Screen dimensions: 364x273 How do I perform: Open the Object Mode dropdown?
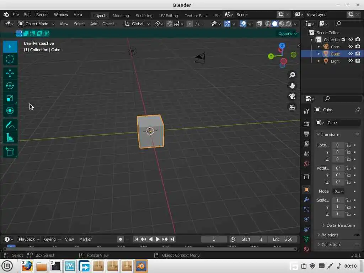click(37, 24)
